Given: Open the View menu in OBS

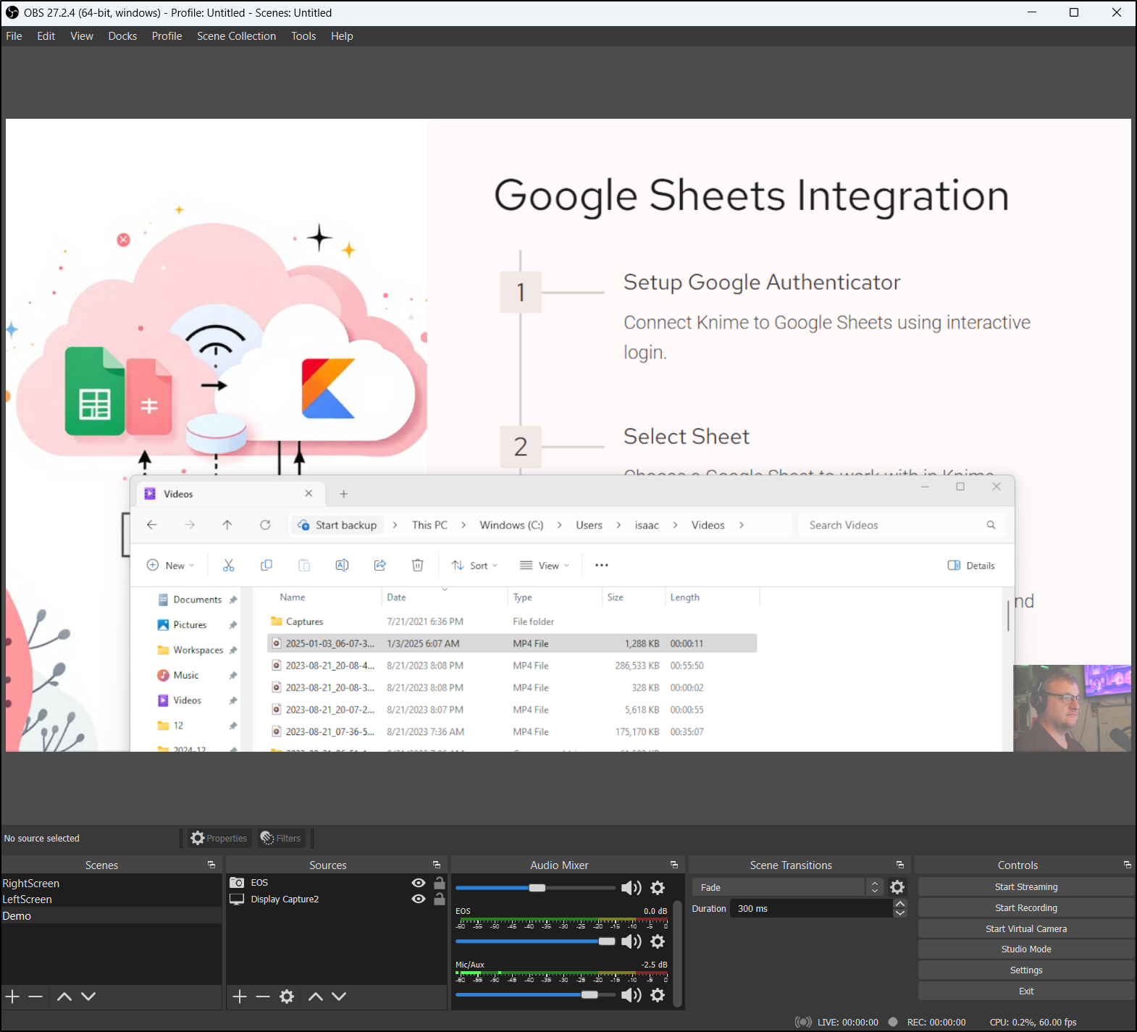Looking at the screenshot, I should pyautogui.click(x=82, y=36).
